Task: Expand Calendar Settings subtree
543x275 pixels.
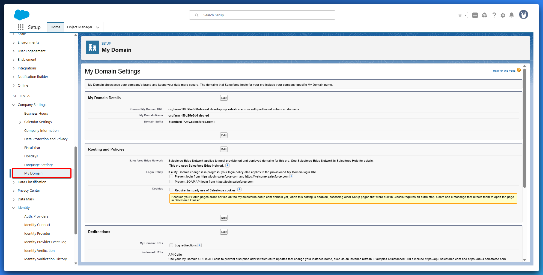Action: coord(20,122)
